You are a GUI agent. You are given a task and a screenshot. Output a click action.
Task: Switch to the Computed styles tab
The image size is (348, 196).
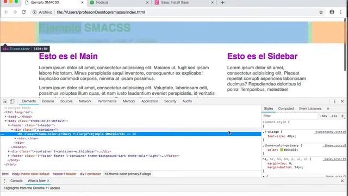tap(286, 109)
